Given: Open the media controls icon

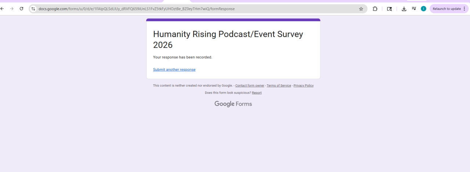Looking at the screenshot, I should [414, 9].
